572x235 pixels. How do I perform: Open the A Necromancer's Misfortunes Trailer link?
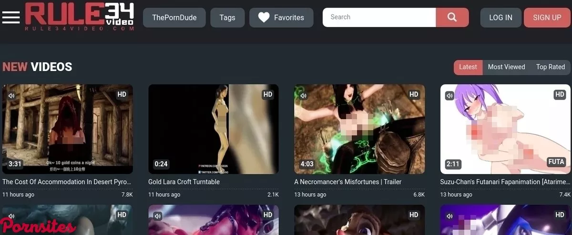347,182
